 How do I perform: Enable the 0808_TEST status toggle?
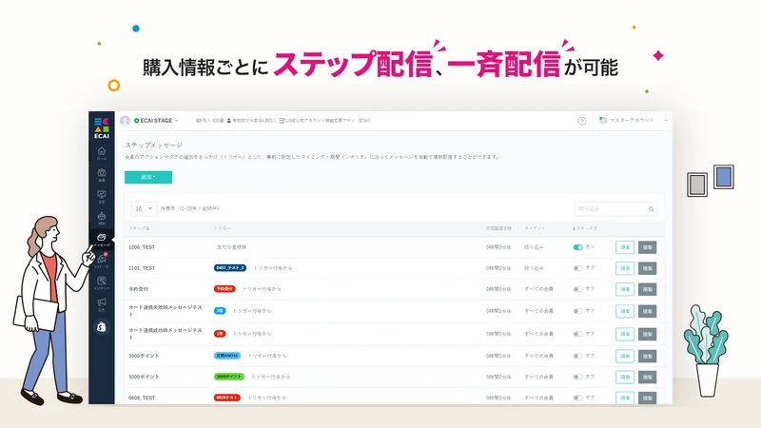pos(577,398)
